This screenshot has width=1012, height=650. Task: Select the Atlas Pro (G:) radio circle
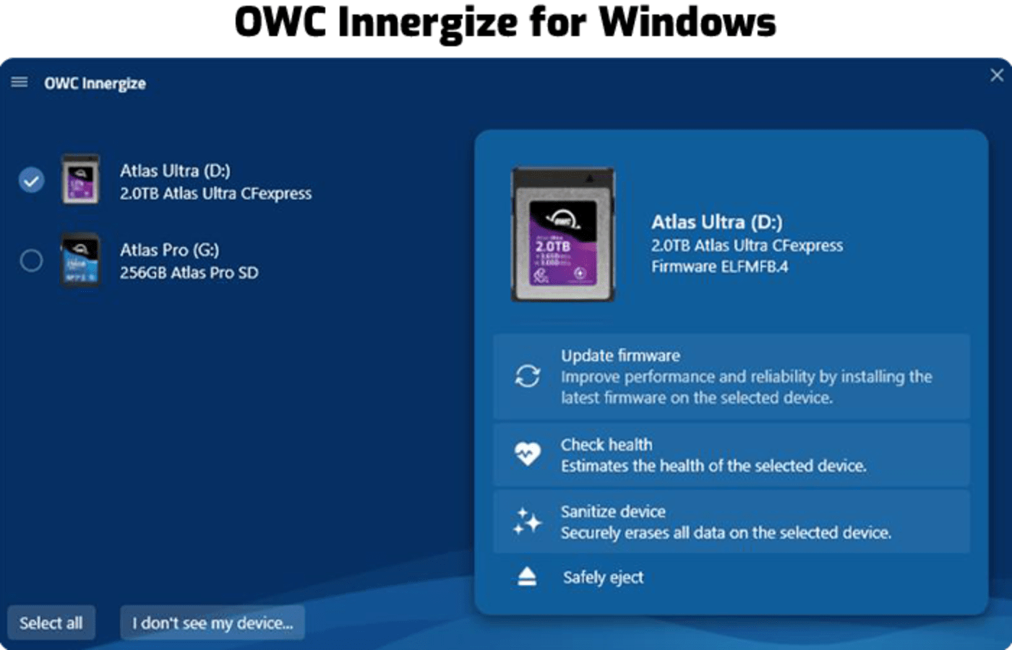(30, 261)
